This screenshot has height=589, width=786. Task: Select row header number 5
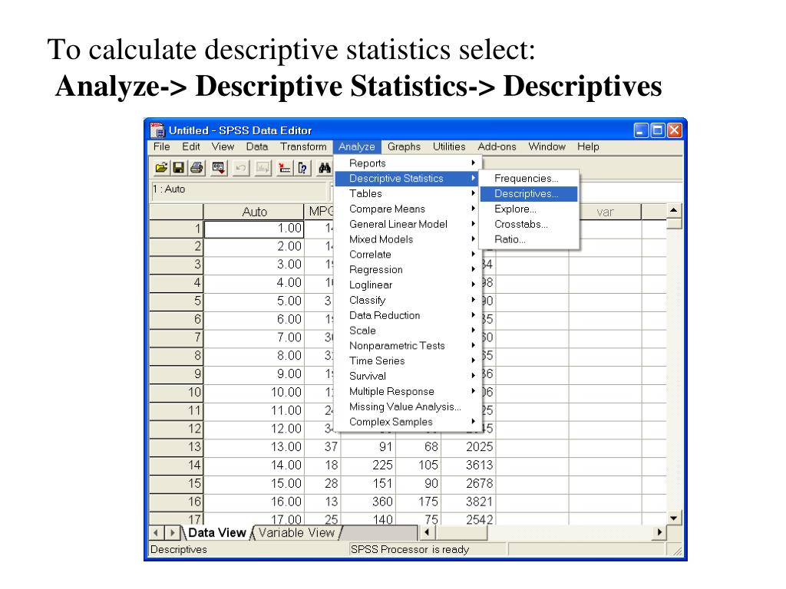pos(177,301)
